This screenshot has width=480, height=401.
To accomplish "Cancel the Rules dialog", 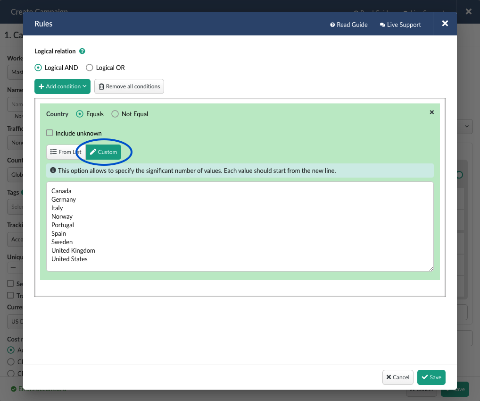I will [397, 377].
